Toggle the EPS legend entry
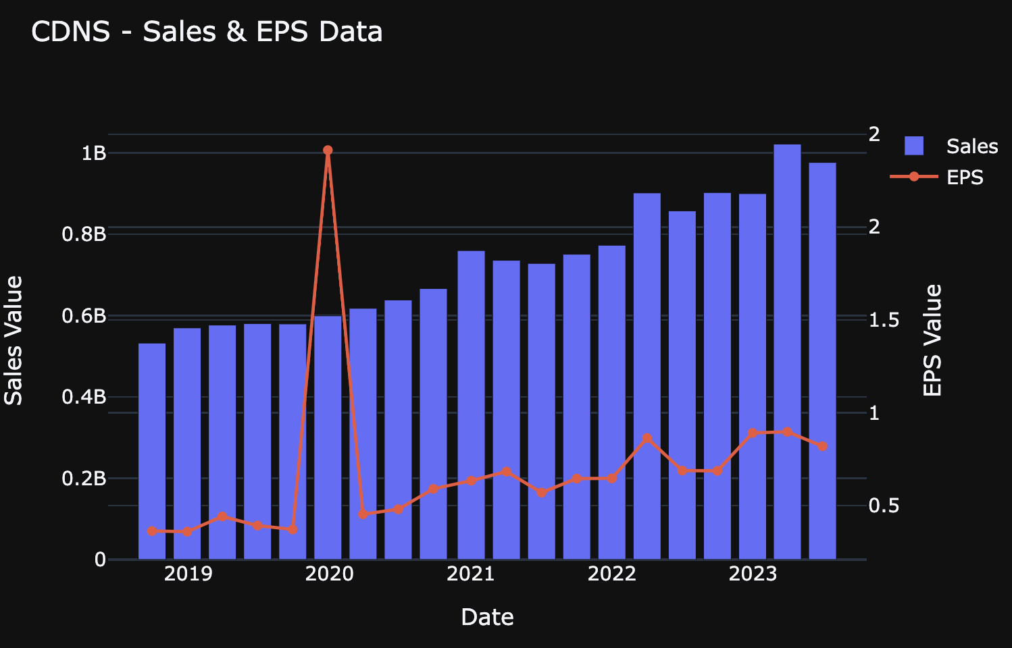Screen dimensions: 1012x648 point(937,177)
